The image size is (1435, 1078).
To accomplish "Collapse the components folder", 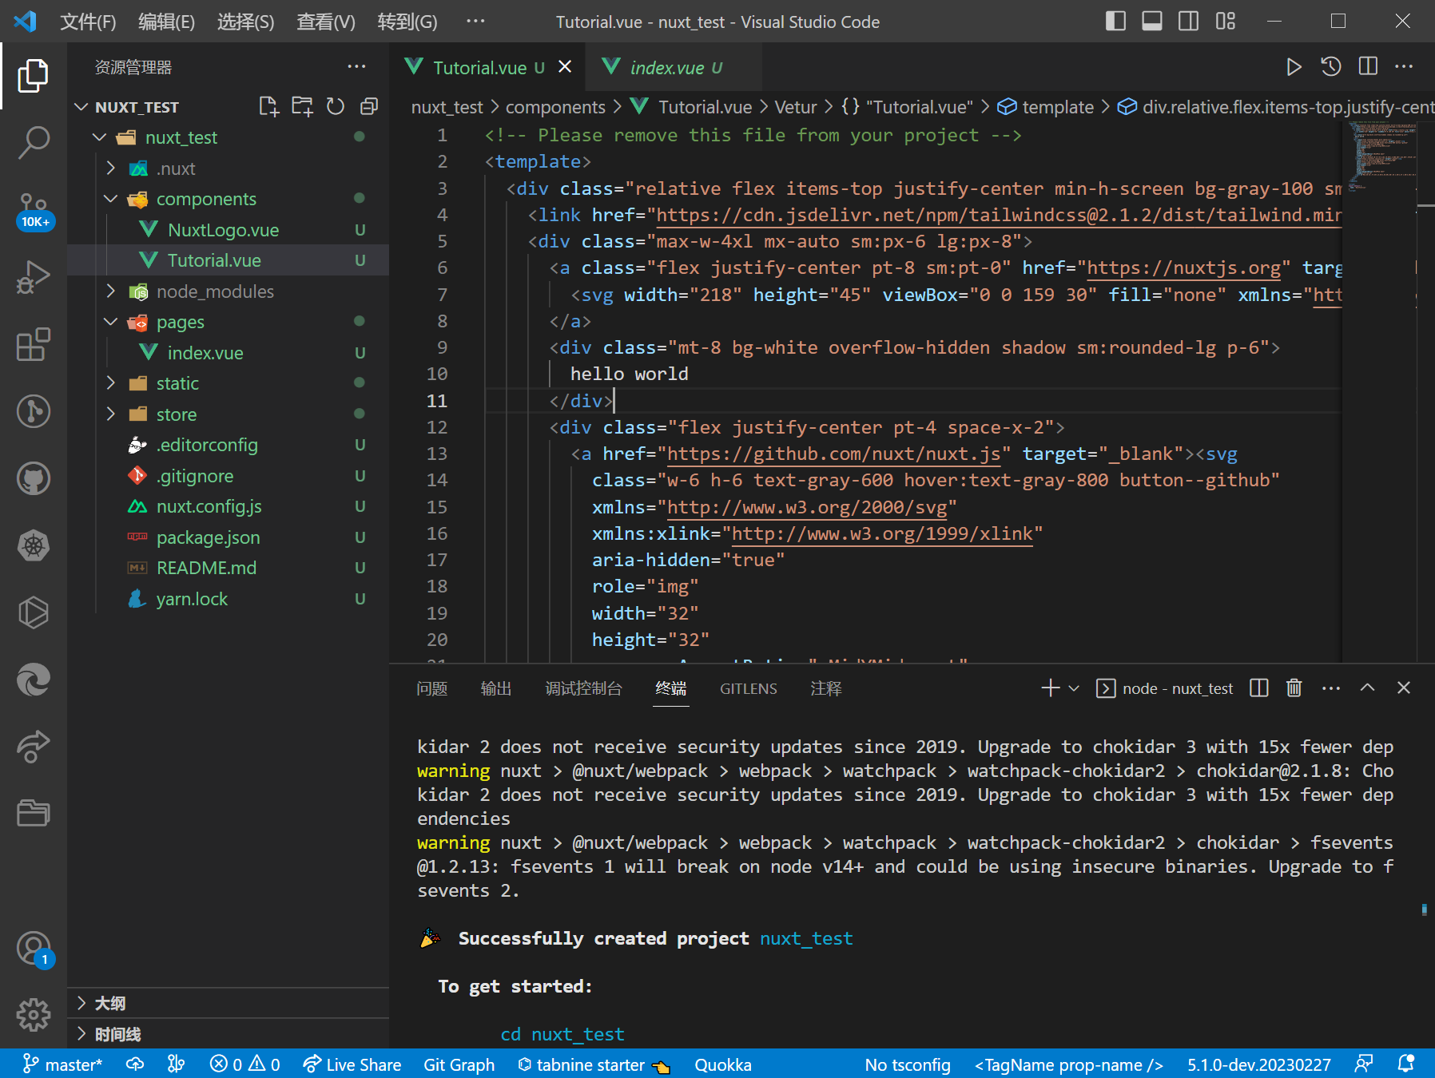I will pyautogui.click(x=111, y=199).
